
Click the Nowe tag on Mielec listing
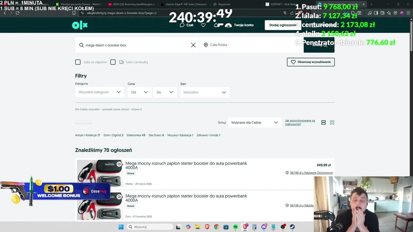click(131, 173)
